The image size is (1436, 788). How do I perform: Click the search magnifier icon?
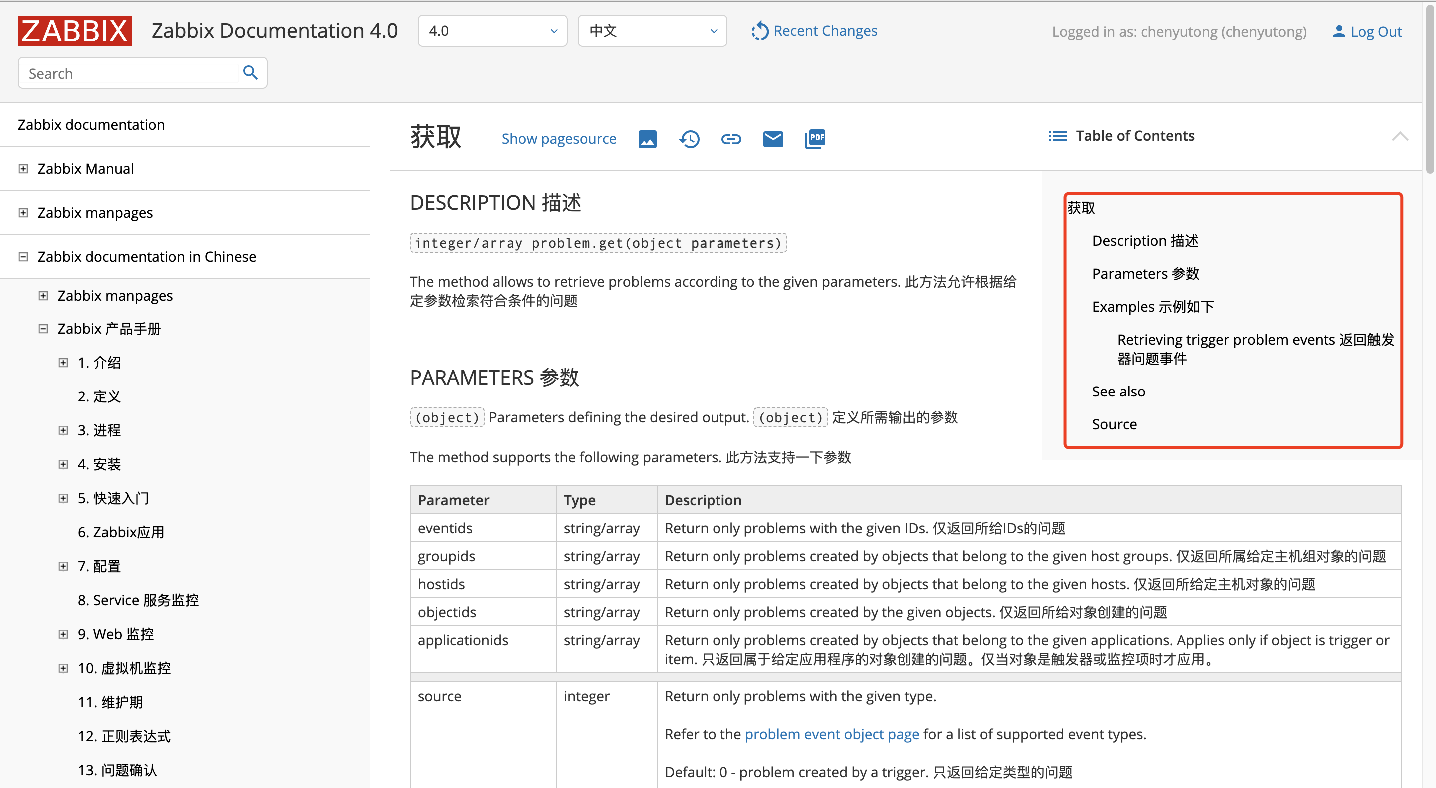tap(250, 73)
